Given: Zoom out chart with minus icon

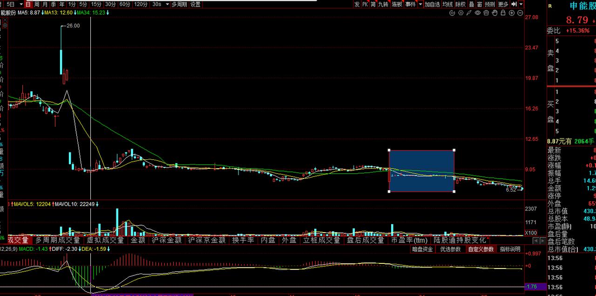Looking at the screenshot, I should tap(521, 13).
